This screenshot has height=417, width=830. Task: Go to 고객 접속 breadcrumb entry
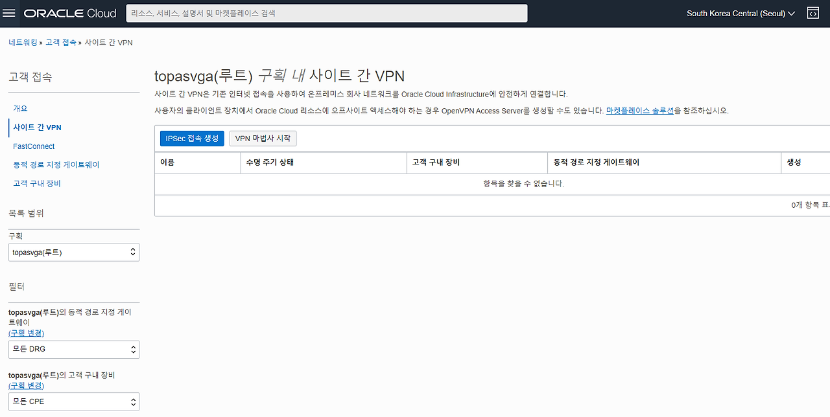(60, 42)
